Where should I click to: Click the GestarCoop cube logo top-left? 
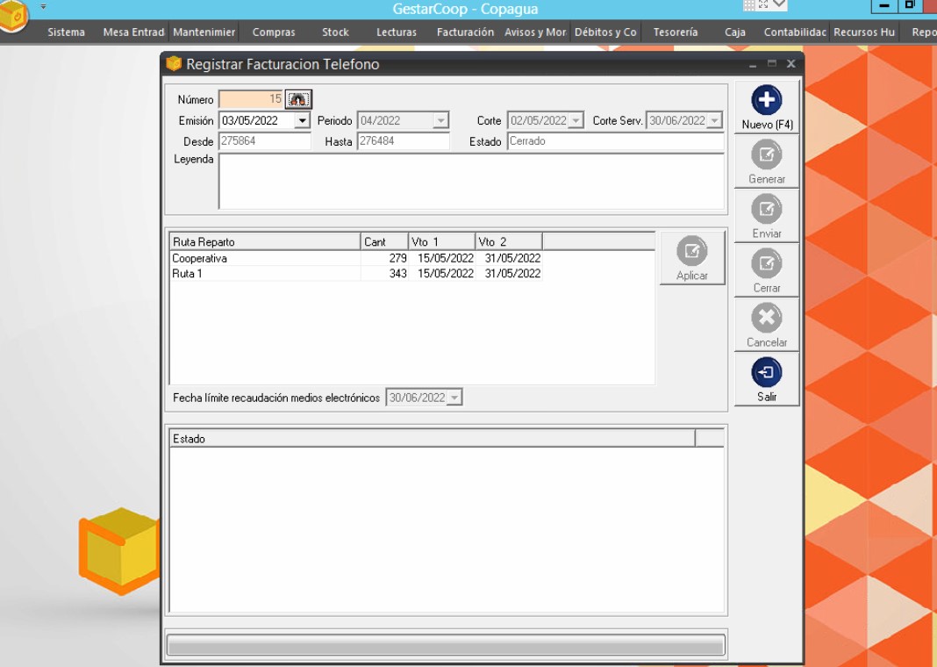(12, 16)
